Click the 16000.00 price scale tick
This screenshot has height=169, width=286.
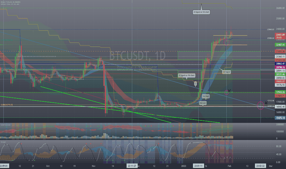click(280, 112)
